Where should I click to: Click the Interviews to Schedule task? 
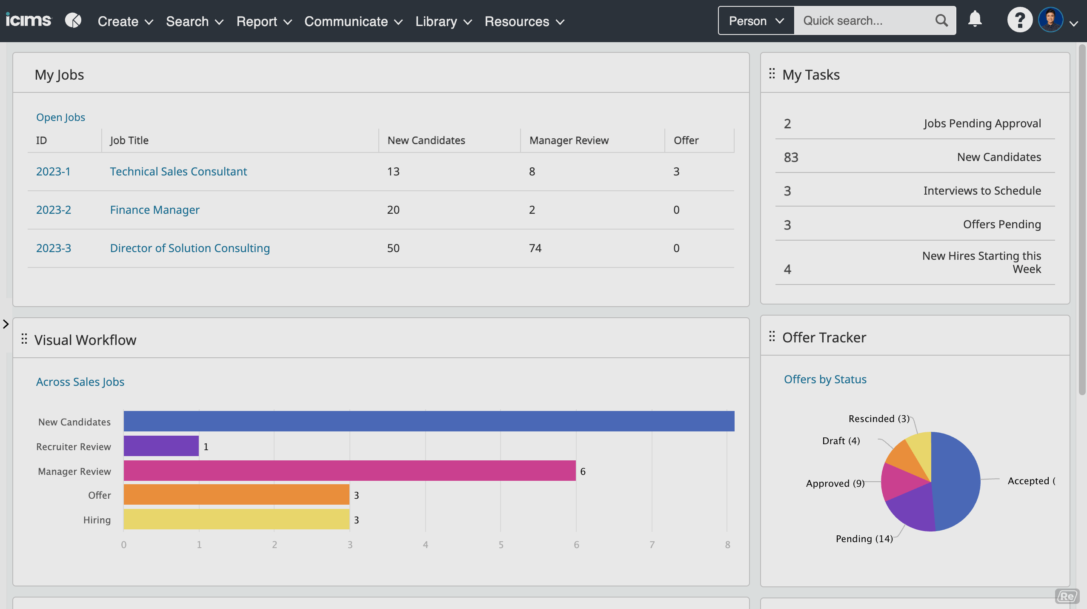(915, 190)
